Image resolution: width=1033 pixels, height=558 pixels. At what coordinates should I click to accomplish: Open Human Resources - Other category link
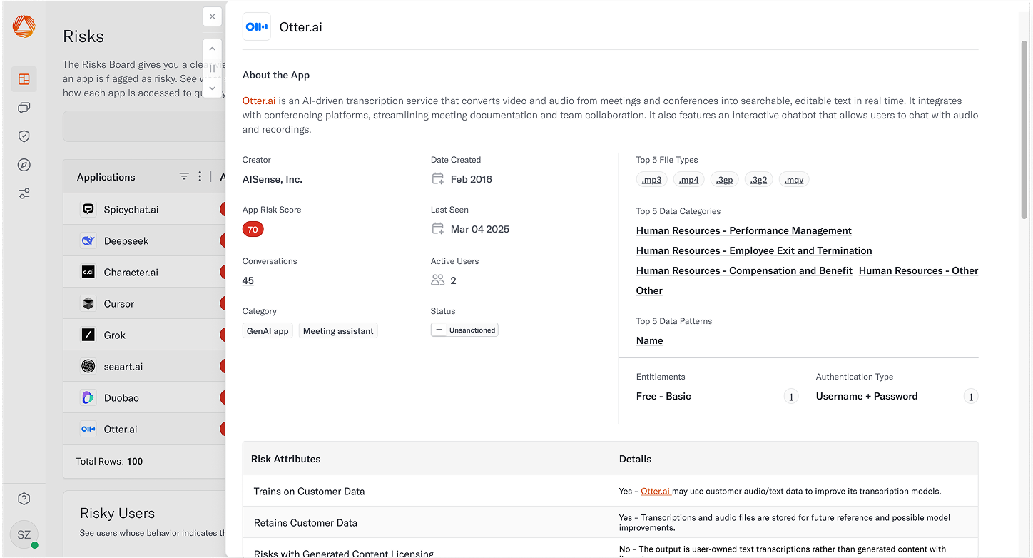point(918,270)
